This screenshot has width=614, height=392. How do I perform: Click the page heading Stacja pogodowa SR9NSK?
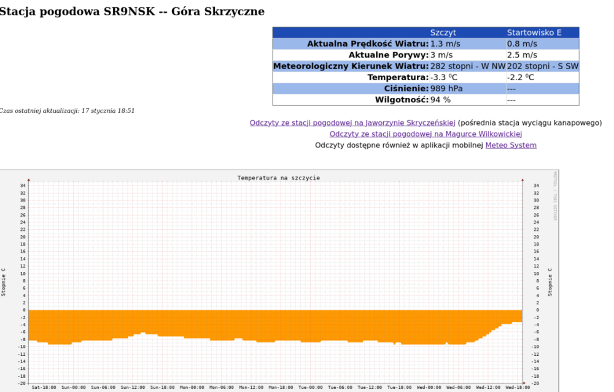(x=131, y=12)
